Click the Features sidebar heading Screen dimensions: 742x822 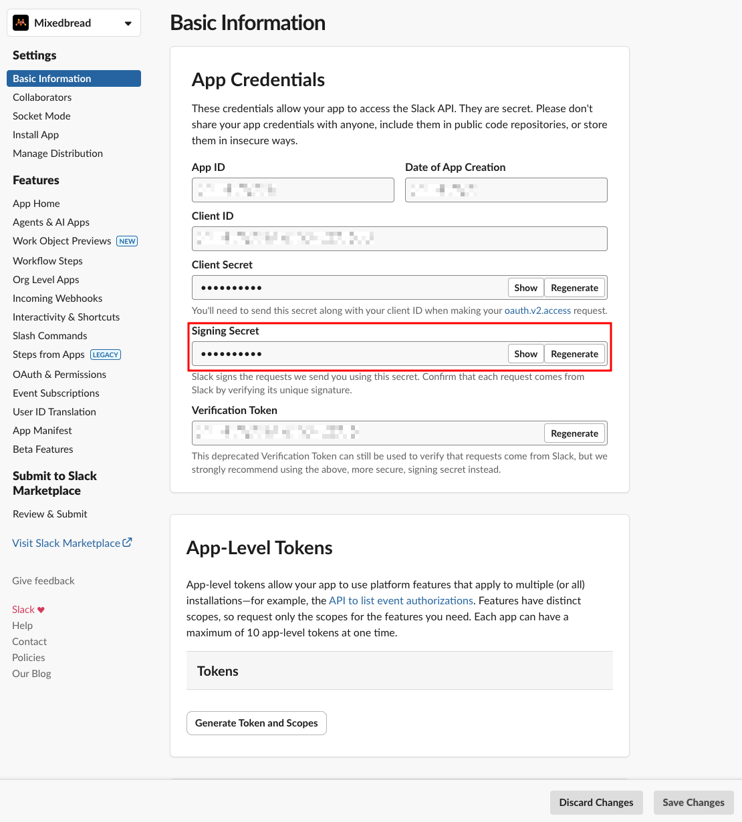tap(36, 180)
